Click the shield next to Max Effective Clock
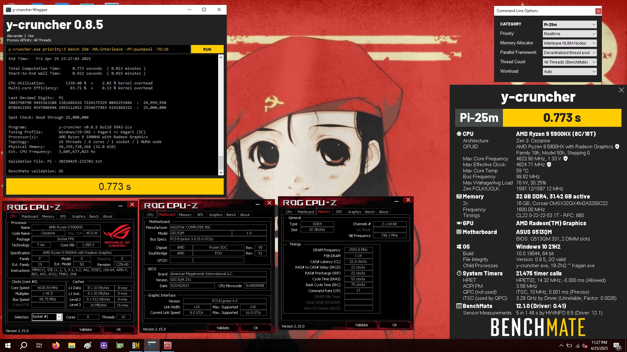The width and height of the screenshot is (627, 352). point(549,165)
